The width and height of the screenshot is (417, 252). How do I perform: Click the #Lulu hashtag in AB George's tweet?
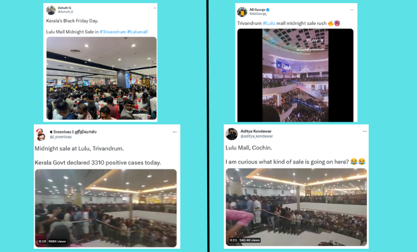(269, 24)
